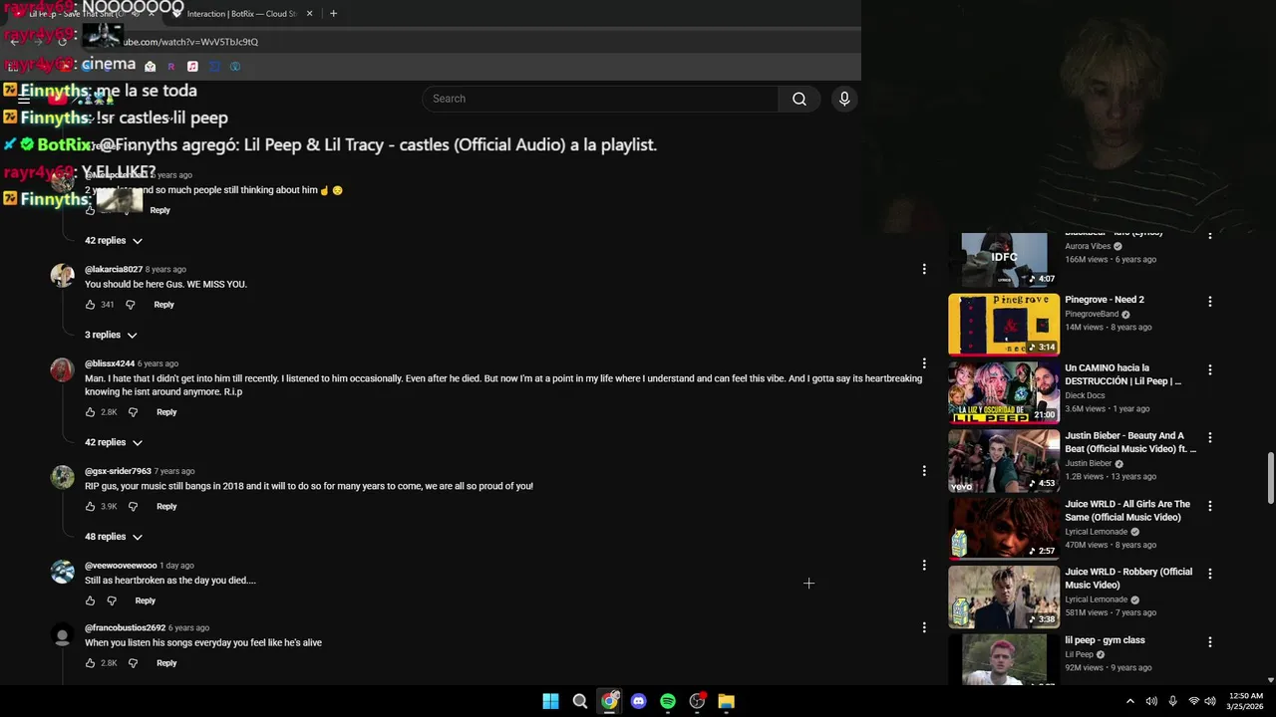Click the YouTube Search input field

600,99
